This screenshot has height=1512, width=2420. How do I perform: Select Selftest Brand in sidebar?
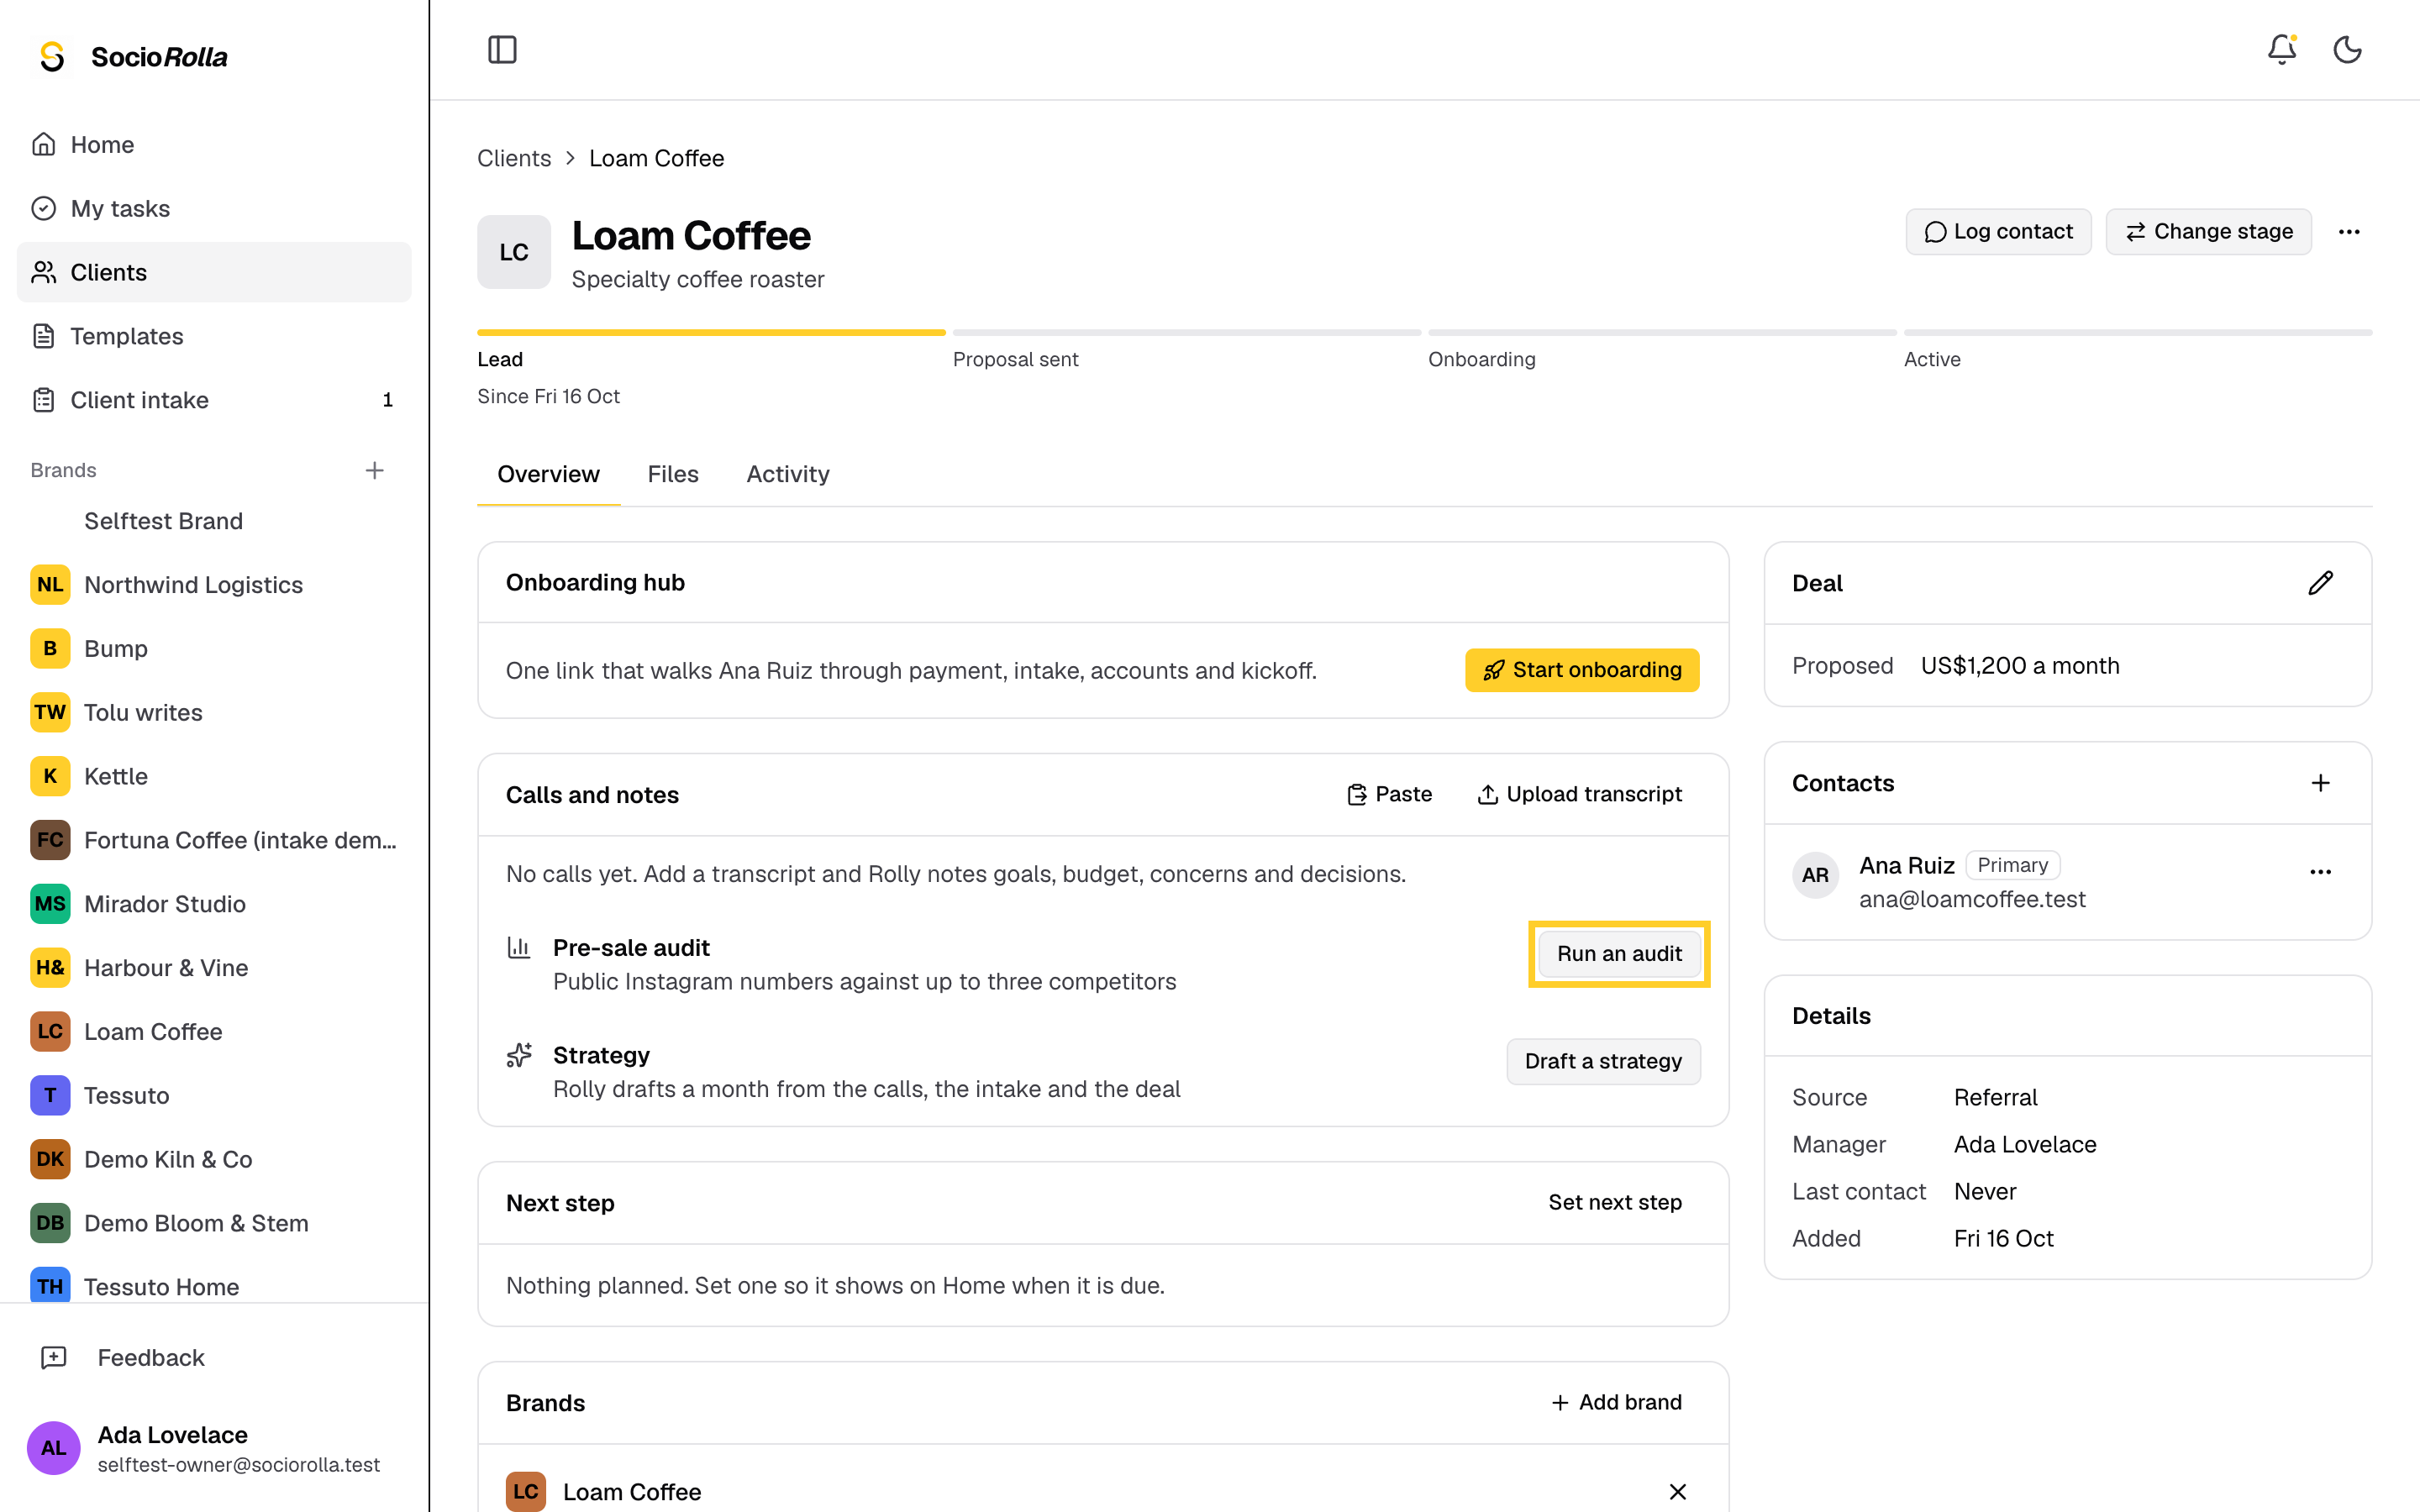(214, 521)
